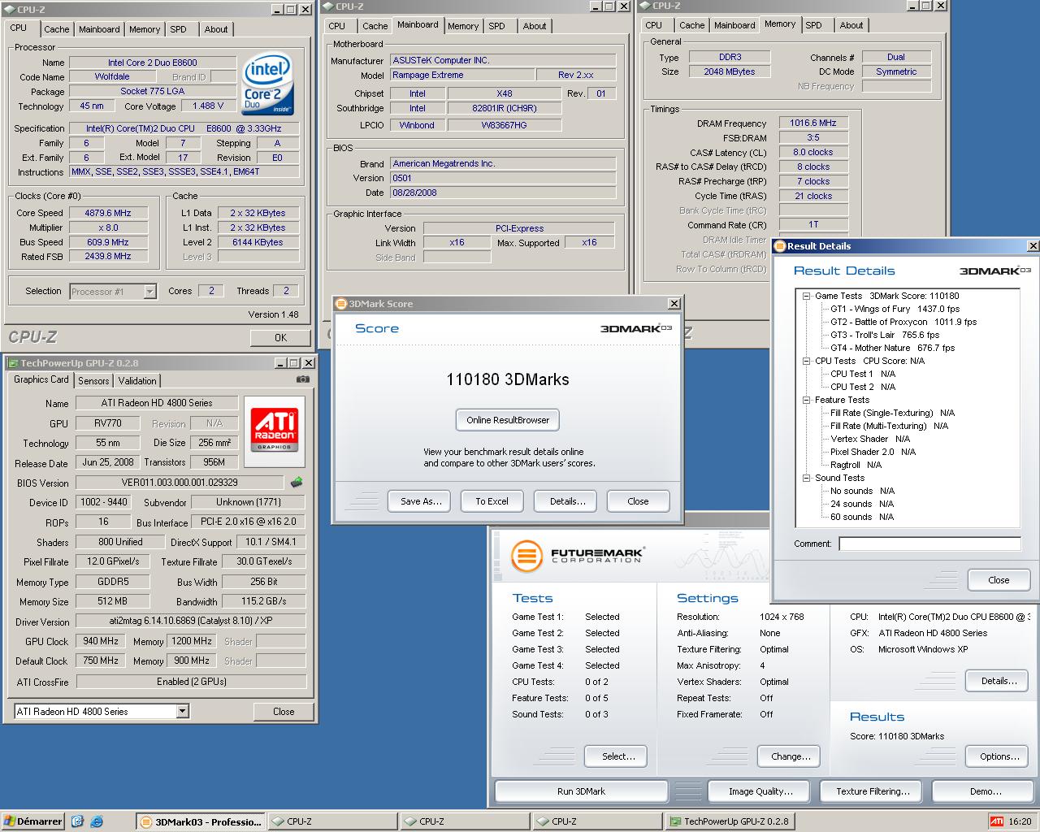The image size is (1040, 832).
Task: Select CPU Test 1 tree row
Action: coord(862,374)
